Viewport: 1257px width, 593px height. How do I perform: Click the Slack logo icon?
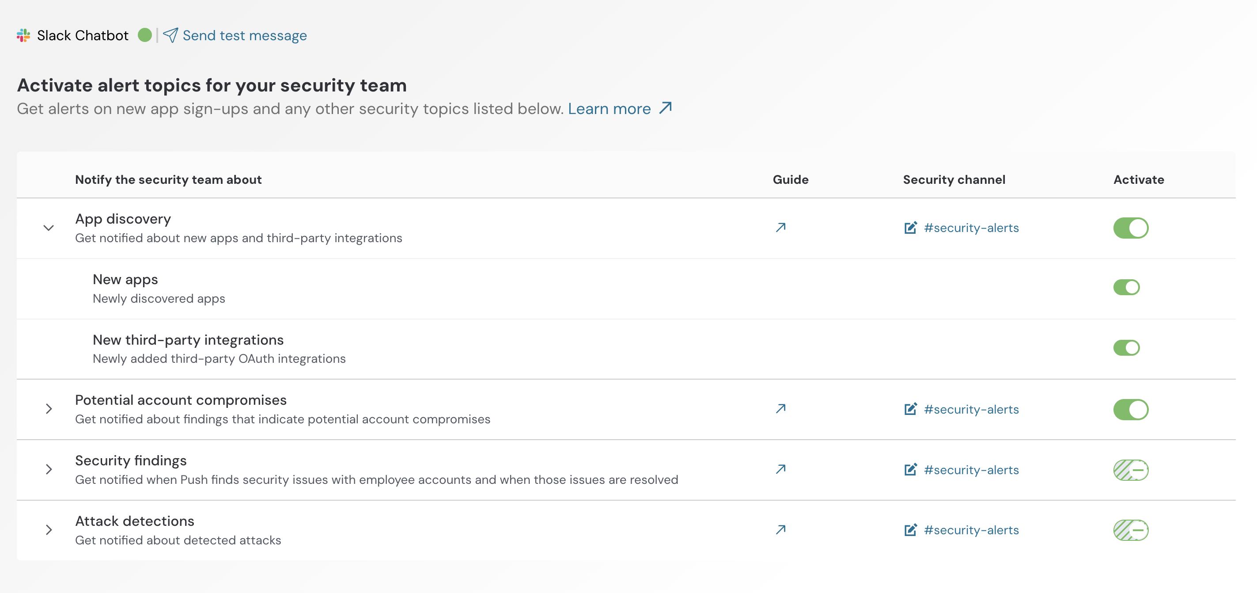[x=23, y=34]
